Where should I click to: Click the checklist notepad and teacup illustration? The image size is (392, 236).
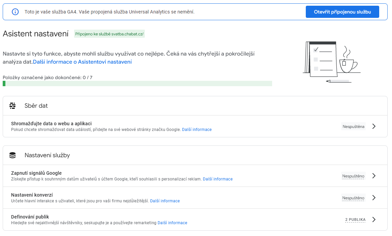click(x=331, y=62)
